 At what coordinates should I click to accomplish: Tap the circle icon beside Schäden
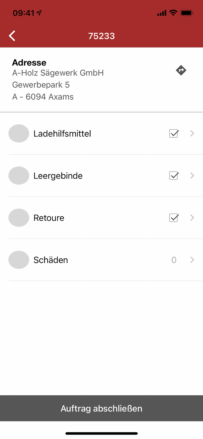19,260
